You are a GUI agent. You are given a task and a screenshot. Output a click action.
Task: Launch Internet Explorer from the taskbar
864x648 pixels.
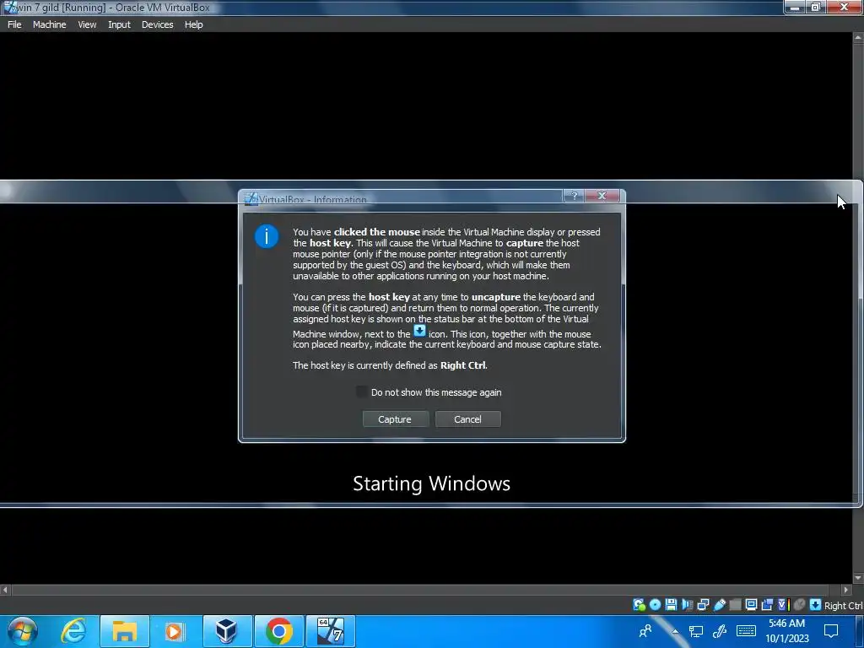[x=73, y=631]
